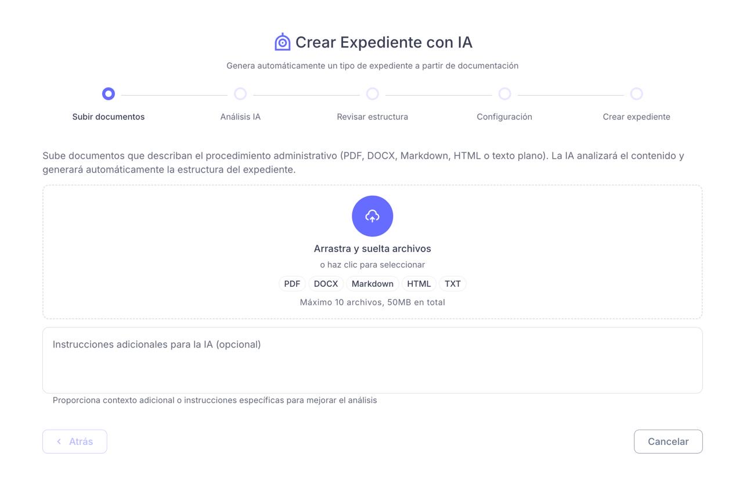
Task: Click the Cancelar button
Action: [x=668, y=441]
